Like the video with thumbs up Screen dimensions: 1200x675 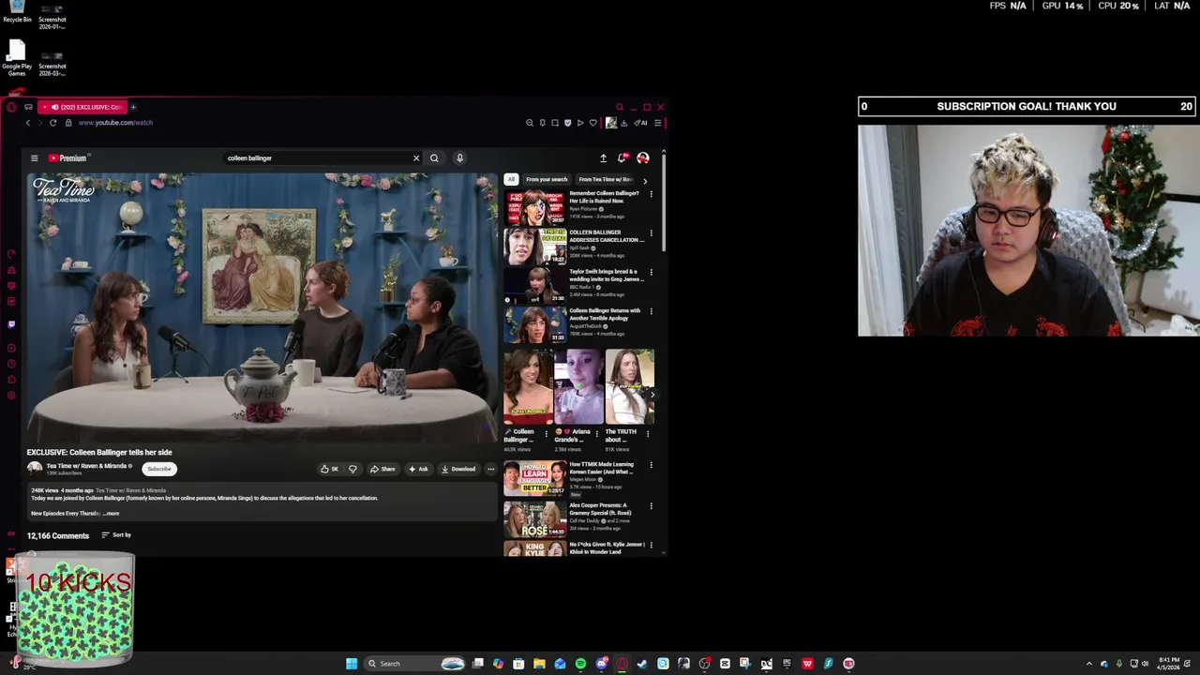tap(329, 469)
